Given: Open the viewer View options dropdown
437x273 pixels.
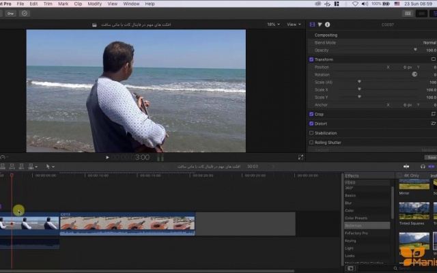Looking at the screenshot, I should 294,25.
